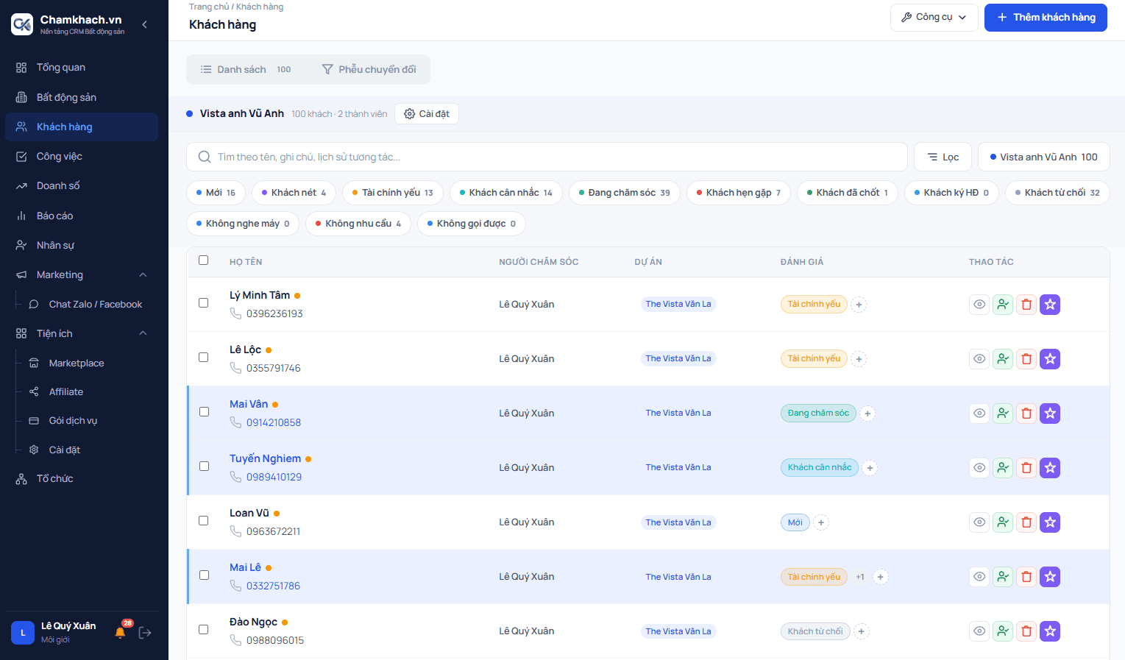Filter by Đang chăm sóc 39 chip
1125x660 pixels.
click(625, 193)
